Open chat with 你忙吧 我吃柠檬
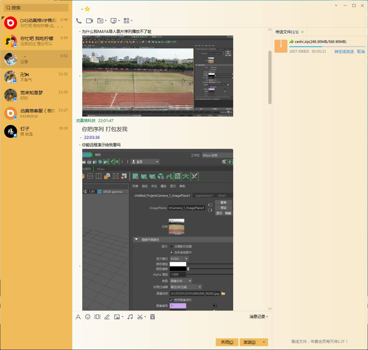The height and width of the screenshot is (350, 368). [x=36, y=41]
